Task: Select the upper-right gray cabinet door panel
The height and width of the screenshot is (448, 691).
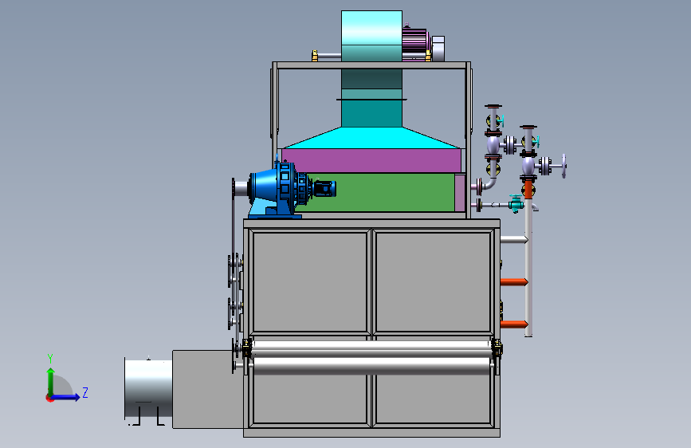Action: coord(434,282)
